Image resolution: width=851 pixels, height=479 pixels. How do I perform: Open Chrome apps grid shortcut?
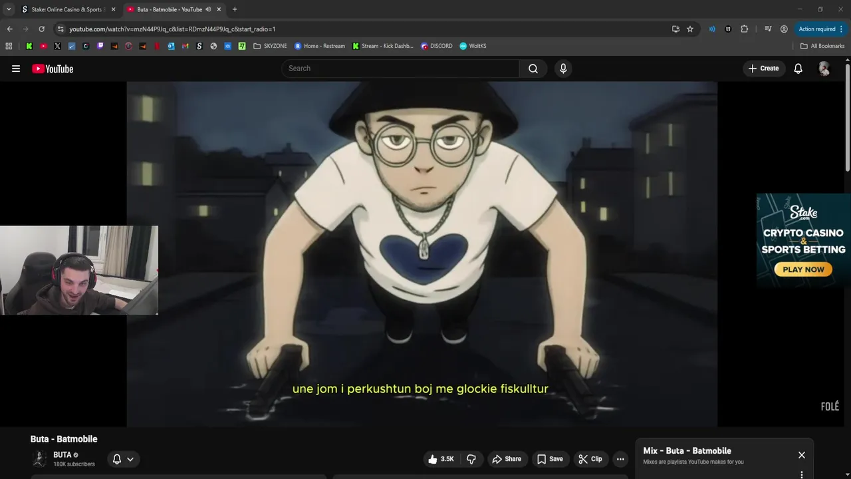9,46
